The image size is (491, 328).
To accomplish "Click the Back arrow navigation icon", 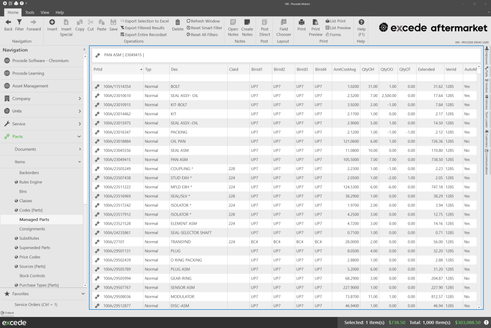I will [x=8, y=22].
